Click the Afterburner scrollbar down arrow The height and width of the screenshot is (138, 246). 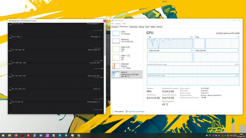point(105,113)
